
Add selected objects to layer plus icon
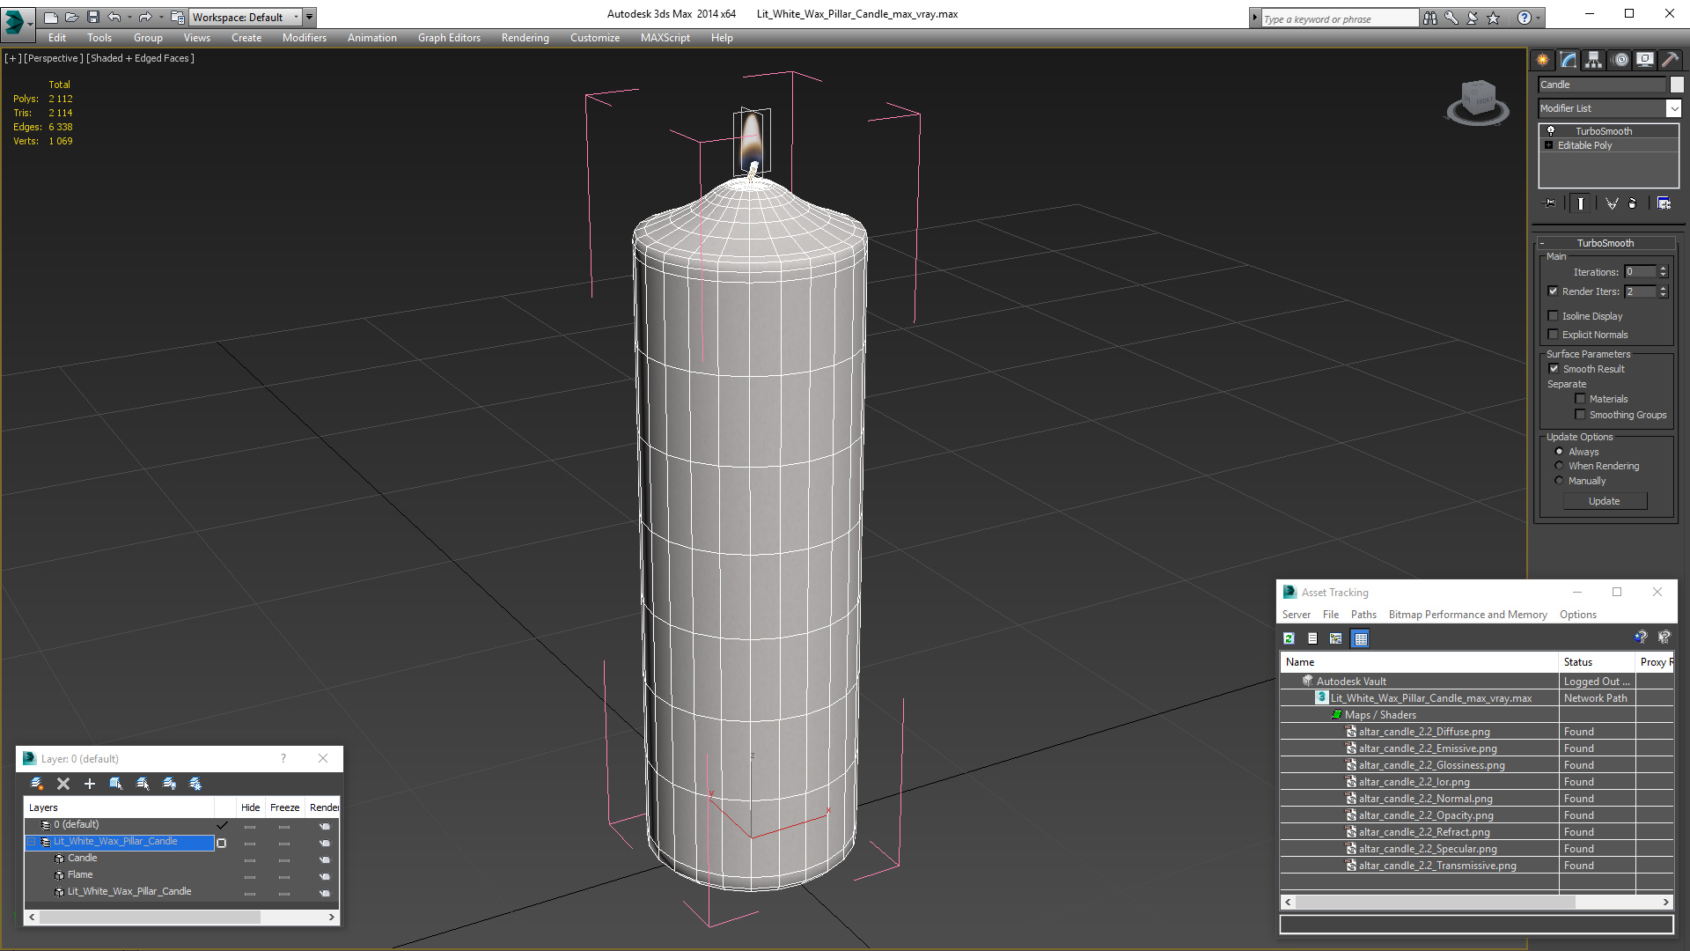pyautogui.click(x=89, y=784)
